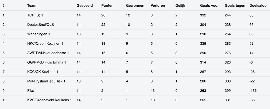Viewport: 270px width, 109px height.
Task: Open the DeetosSnel/QLS 1 team
Action: [x=42, y=25]
